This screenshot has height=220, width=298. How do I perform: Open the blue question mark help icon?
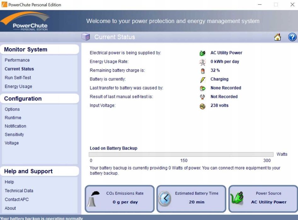point(292,37)
